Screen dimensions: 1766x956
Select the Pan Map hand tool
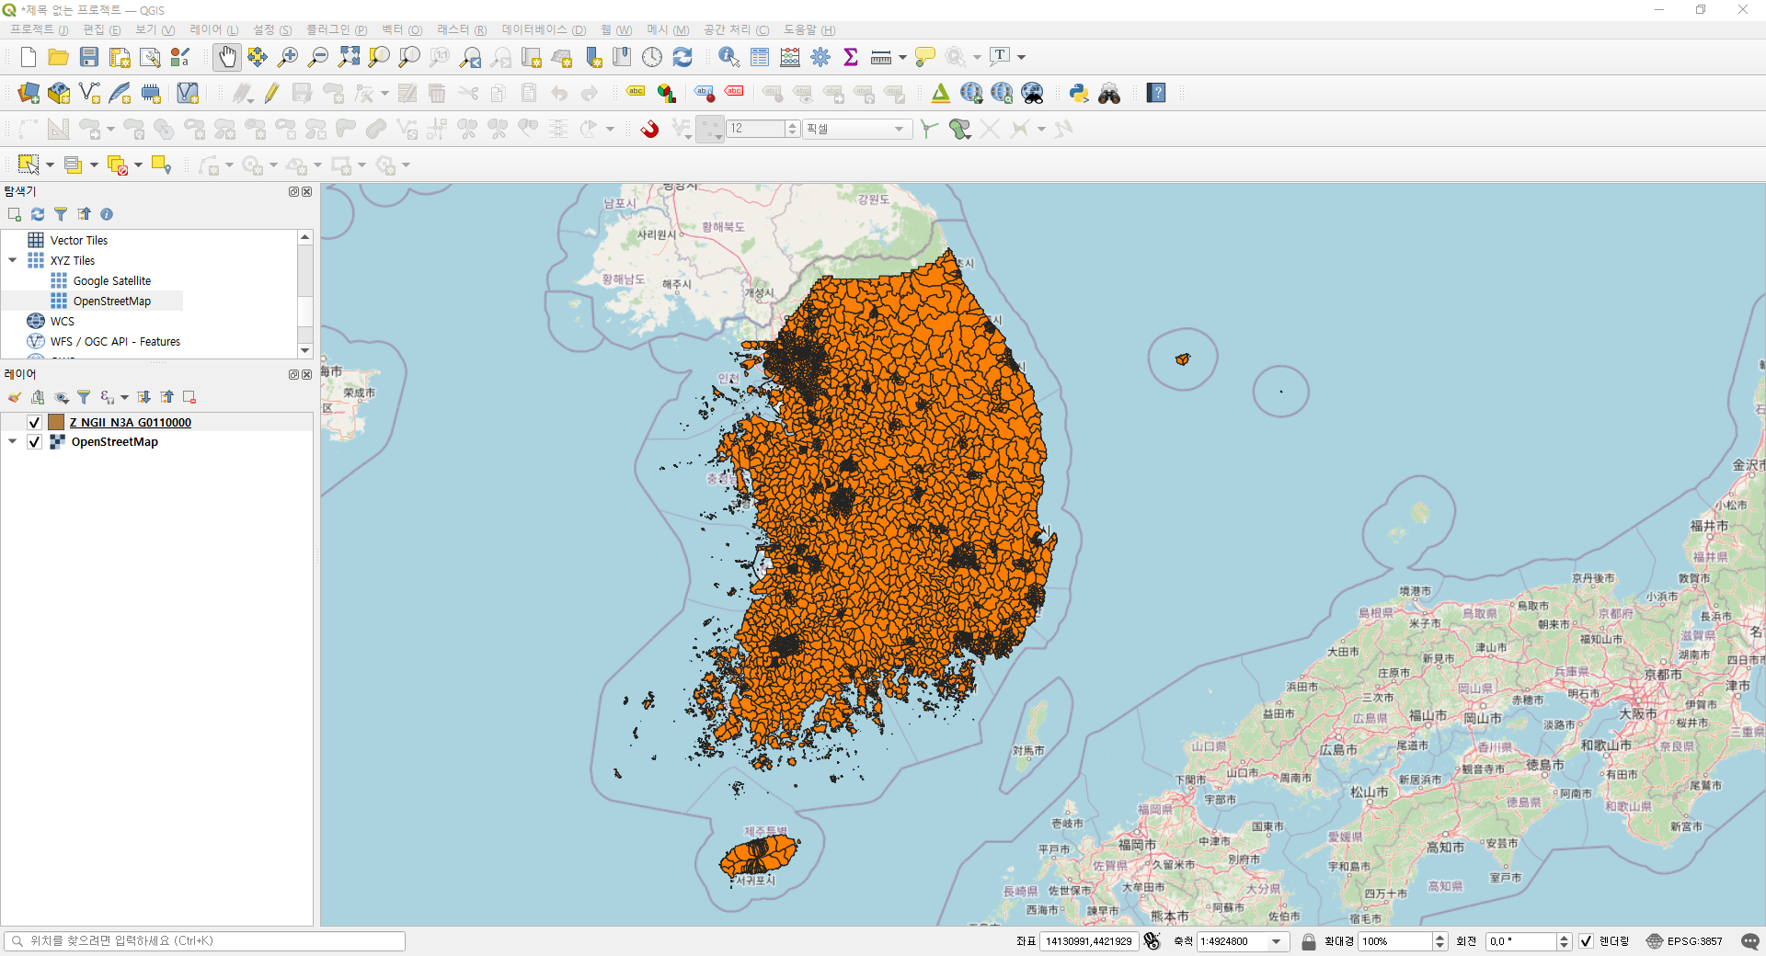(226, 57)
